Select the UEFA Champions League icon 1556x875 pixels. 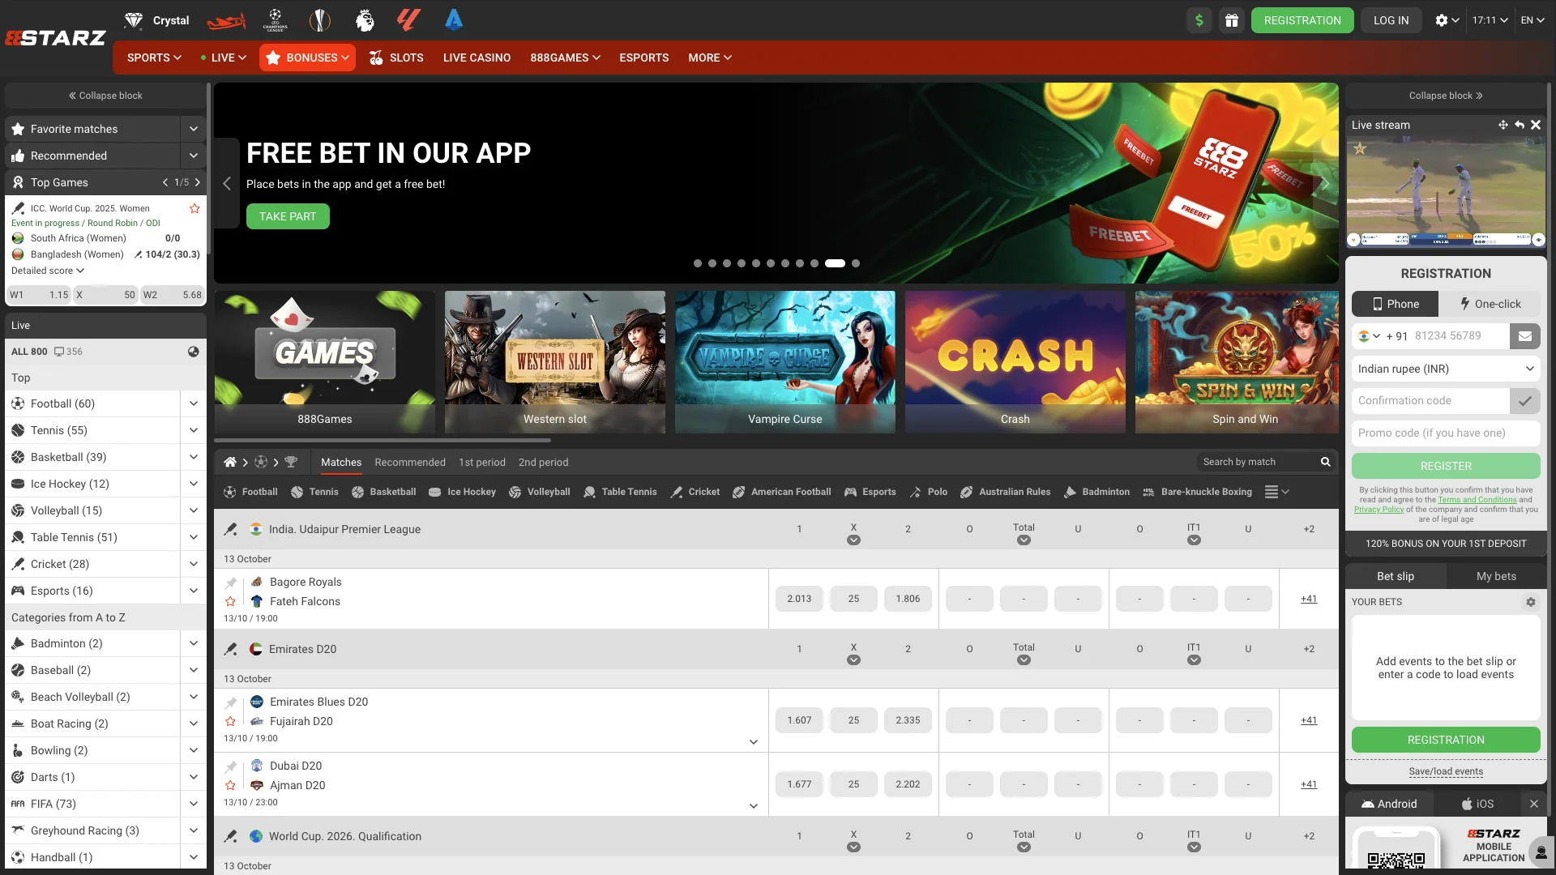point(276,20)
